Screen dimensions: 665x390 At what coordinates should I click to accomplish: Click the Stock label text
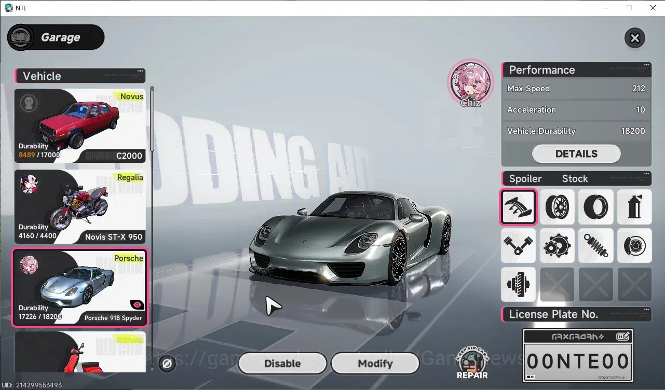(x=575, y=179)
